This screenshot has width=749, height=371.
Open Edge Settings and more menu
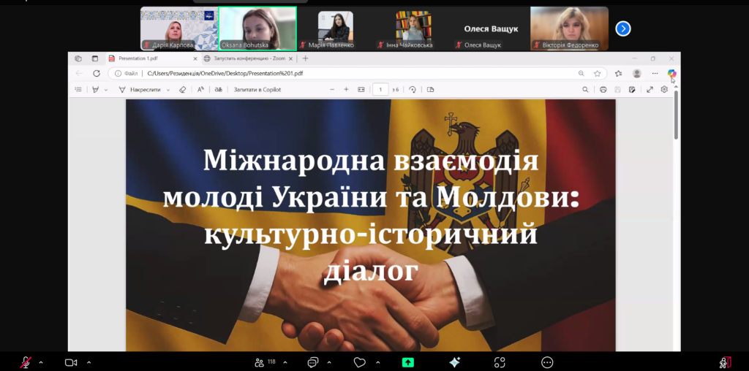click(x=655, y=74)
